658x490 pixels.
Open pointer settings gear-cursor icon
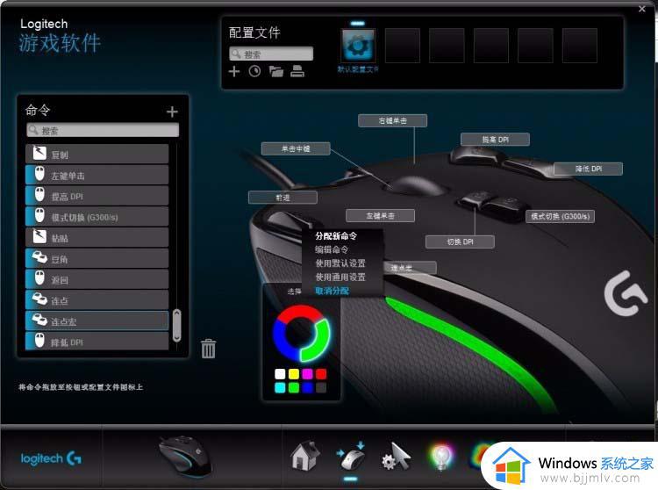click(x=397, y=457)
